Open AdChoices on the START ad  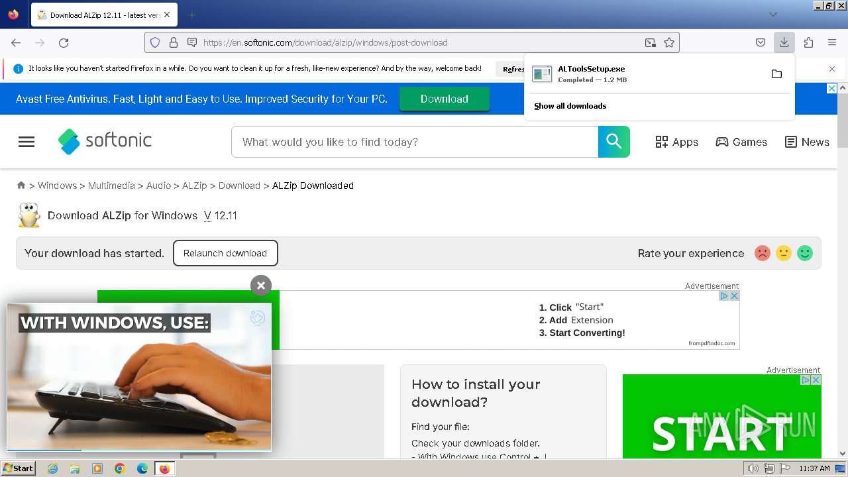tap(806, 380)
